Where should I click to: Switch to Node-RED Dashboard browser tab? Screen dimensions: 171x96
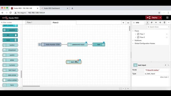(x=55, y=8)
